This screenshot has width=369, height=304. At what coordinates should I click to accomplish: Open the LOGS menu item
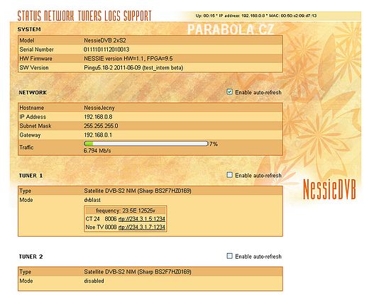tap(113, 16)
